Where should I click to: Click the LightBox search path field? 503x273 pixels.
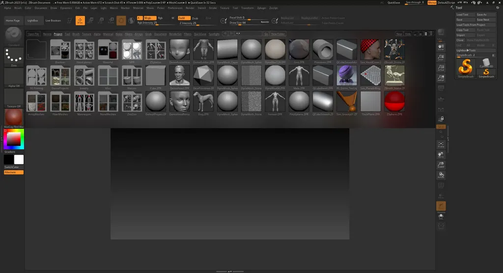pyautogui.click(x=249, y=34)
